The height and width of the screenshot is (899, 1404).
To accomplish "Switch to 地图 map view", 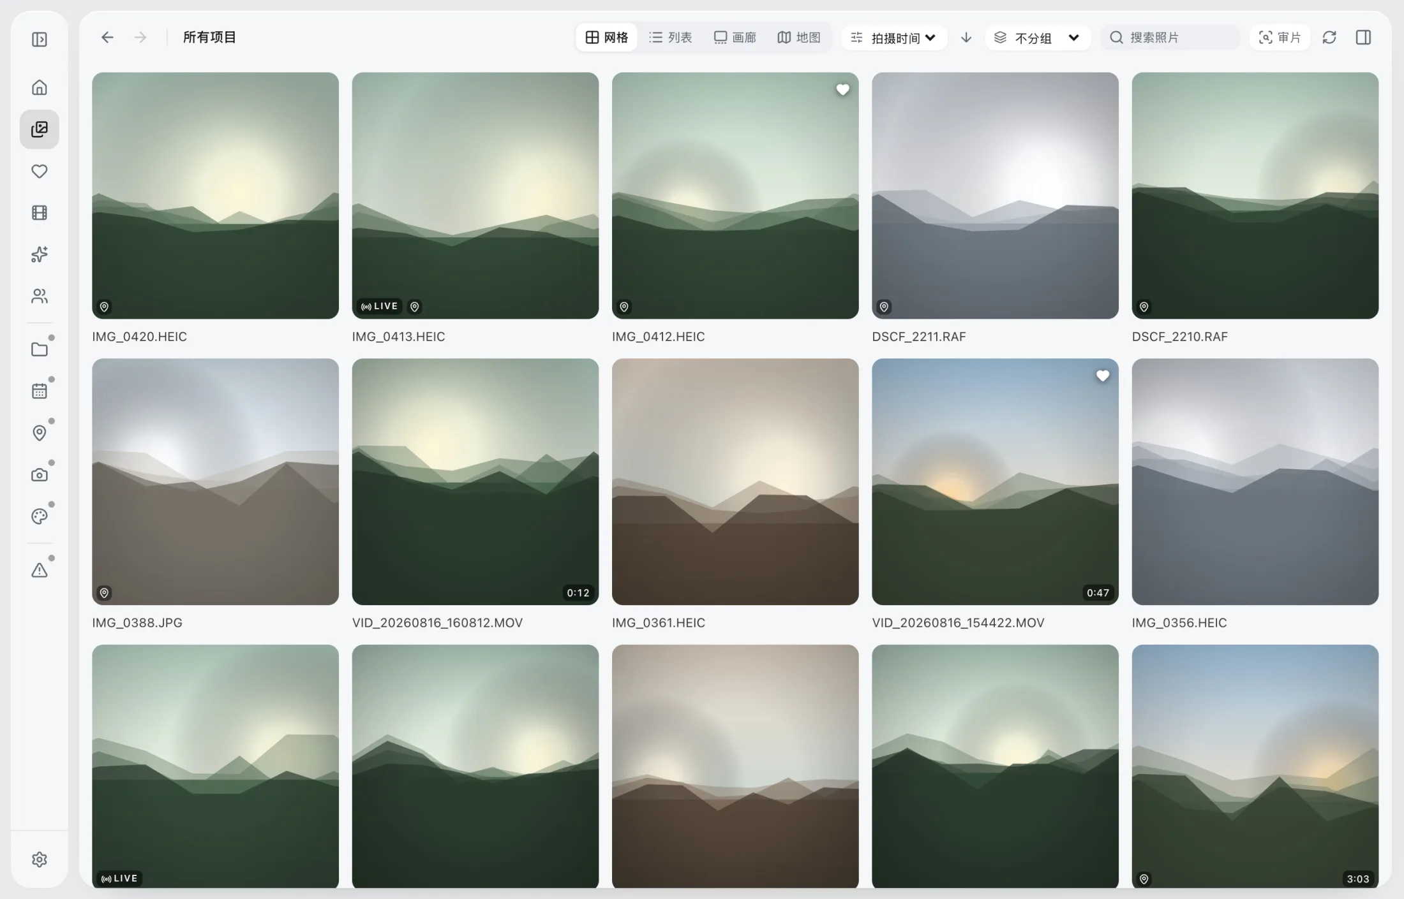I will [x=799, y=38].
